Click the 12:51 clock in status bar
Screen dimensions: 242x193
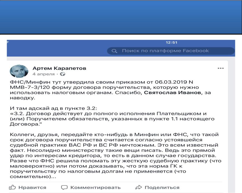[x=171, y=42]
